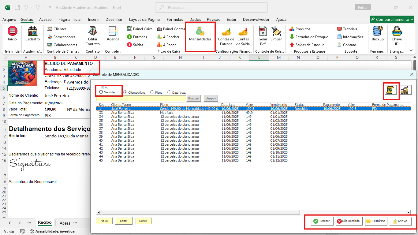Choose the Data Vcto. radio option
Screen dimensions: 418x235
click(x=169, y=92)
